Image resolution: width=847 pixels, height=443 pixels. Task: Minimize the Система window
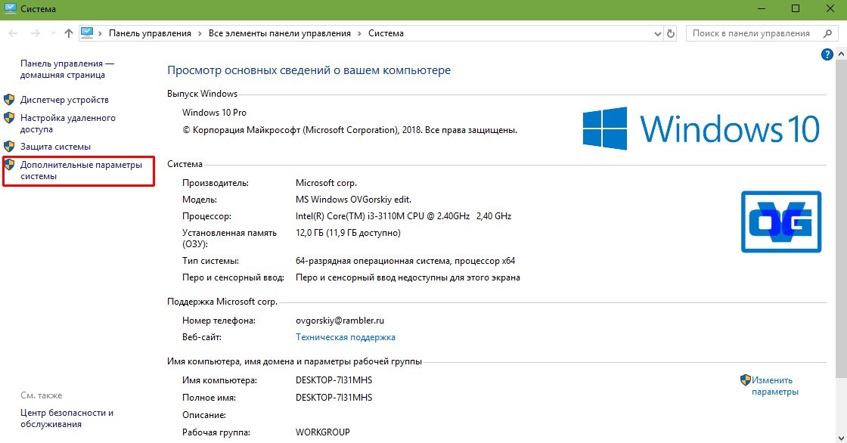[x=762, y=8]
